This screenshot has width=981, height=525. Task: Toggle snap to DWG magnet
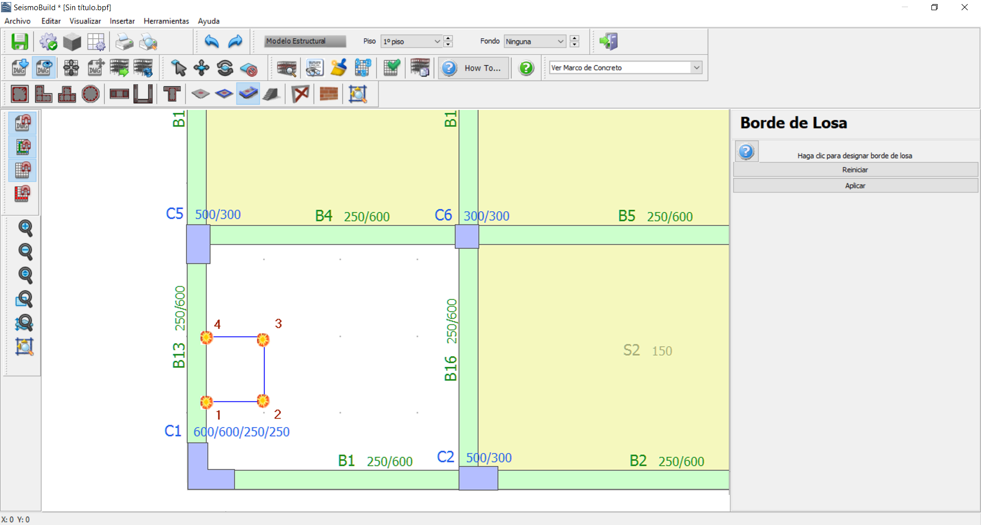click(x=22, y=123)
